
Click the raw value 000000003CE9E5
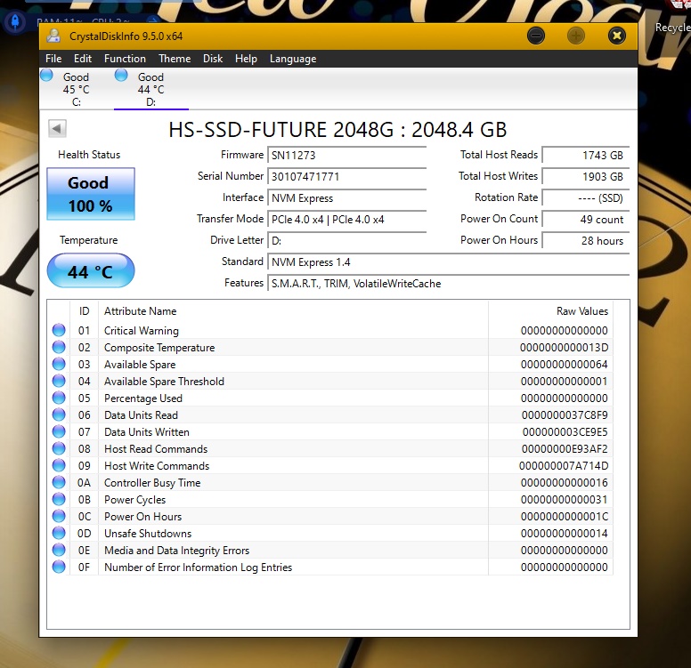coord(565,432)
